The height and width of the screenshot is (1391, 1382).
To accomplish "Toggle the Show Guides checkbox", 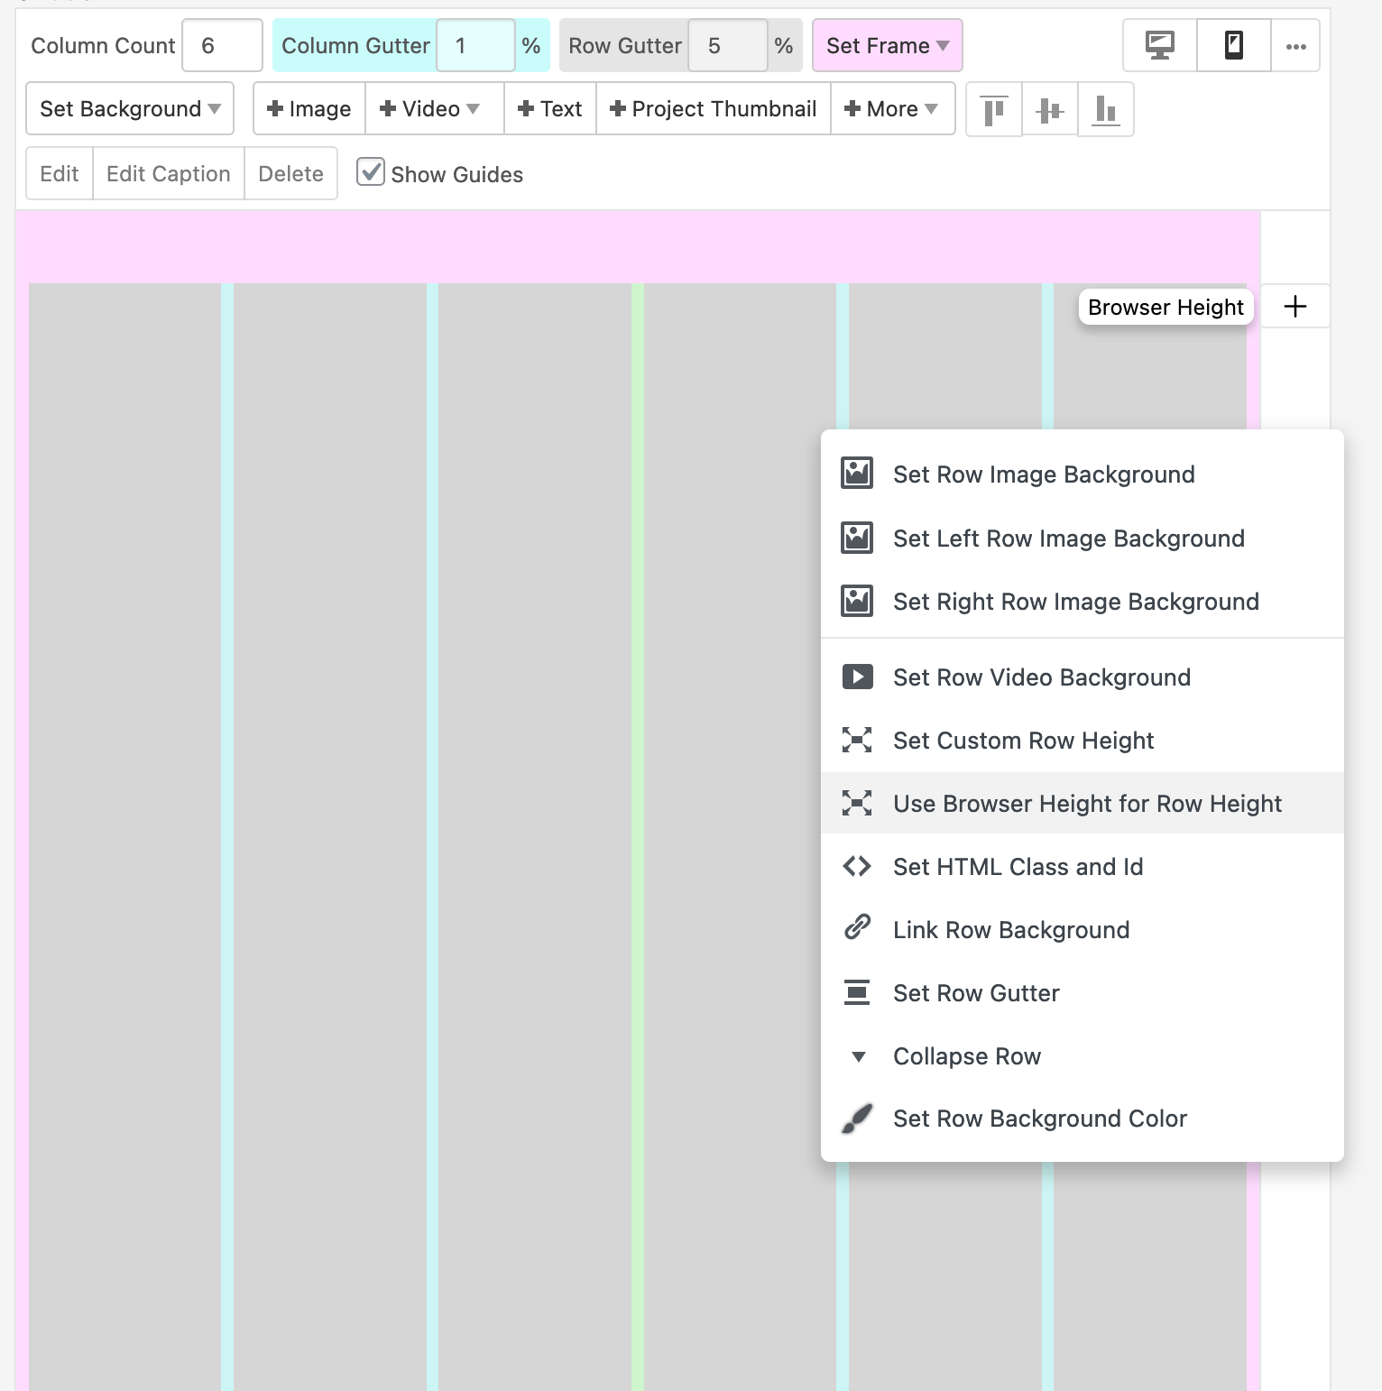I will pos(371,172).
